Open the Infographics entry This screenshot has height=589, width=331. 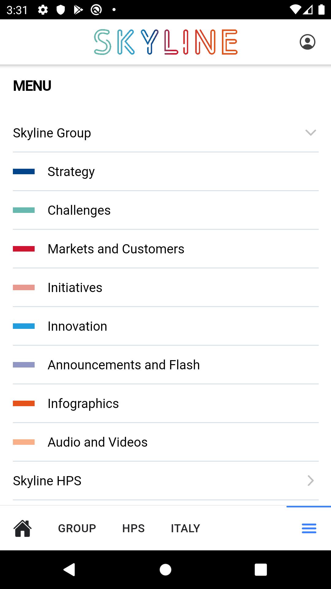(166, 403)
